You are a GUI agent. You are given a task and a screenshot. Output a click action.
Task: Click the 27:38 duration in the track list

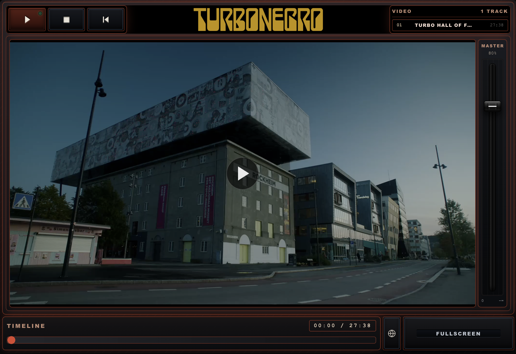[x=497, y=25]
